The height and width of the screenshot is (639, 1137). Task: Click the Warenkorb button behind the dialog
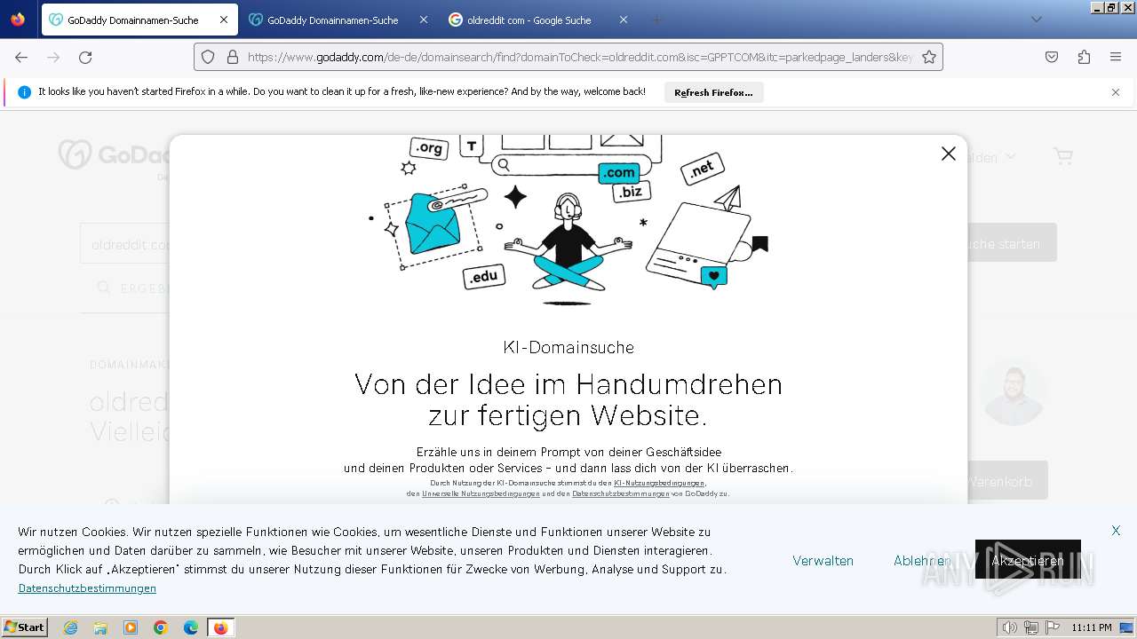coord(1007,481)
